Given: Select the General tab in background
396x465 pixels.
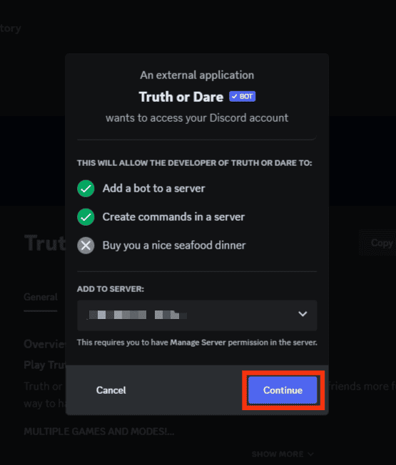Looking at the screenshot, I should click(41, 297).
